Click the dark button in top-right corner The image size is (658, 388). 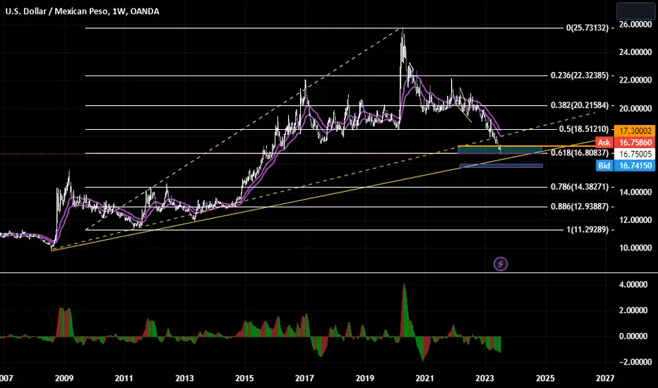635,11
